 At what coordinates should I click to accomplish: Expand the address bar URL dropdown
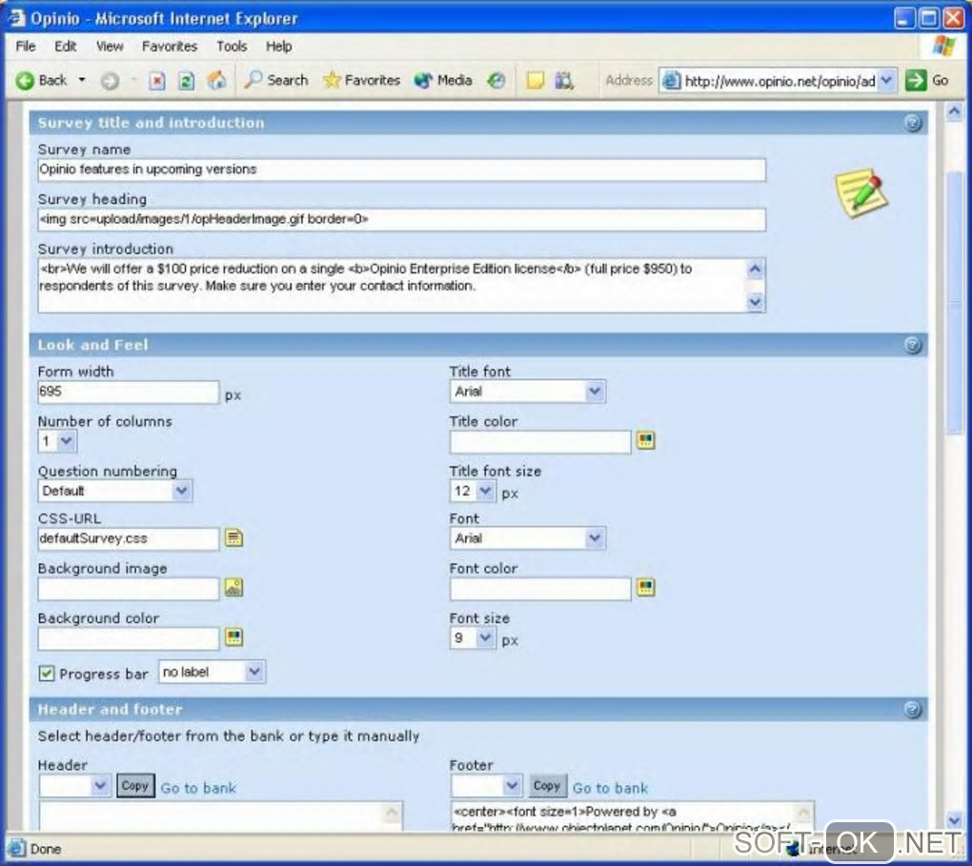click(x=887, y=81)
